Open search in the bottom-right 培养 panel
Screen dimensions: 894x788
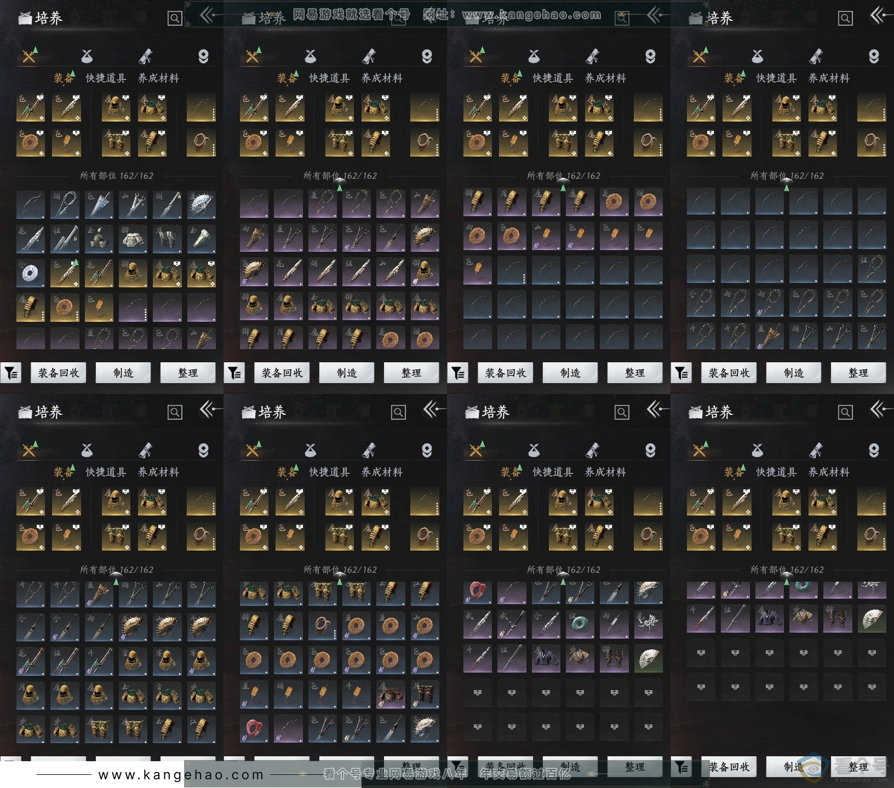(845, 412)
